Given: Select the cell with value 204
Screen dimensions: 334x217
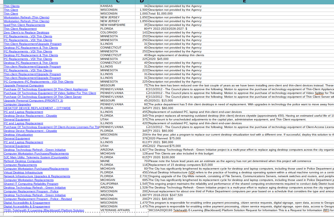Looking at the screenshot, I should (x=142, y=135).
